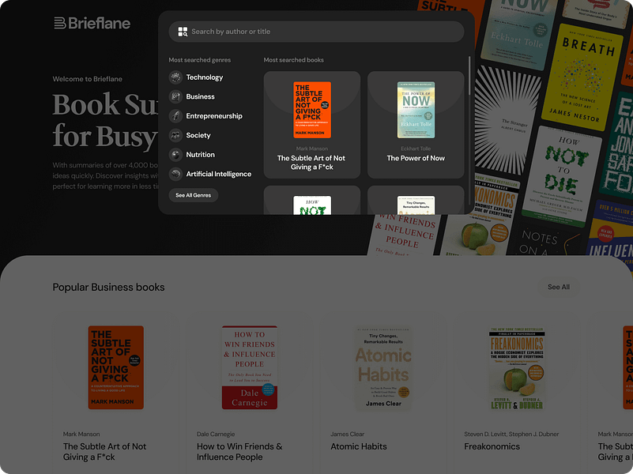Click Mark Manson author in search panel
Screen dimensions: 633x474
pyautogui.click(x=312, y=149)
